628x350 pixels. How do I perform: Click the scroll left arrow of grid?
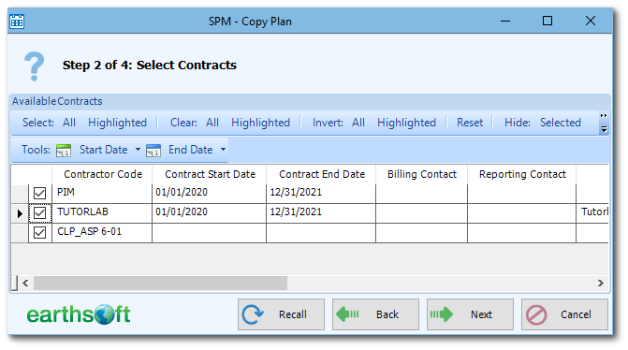point(25,284)
